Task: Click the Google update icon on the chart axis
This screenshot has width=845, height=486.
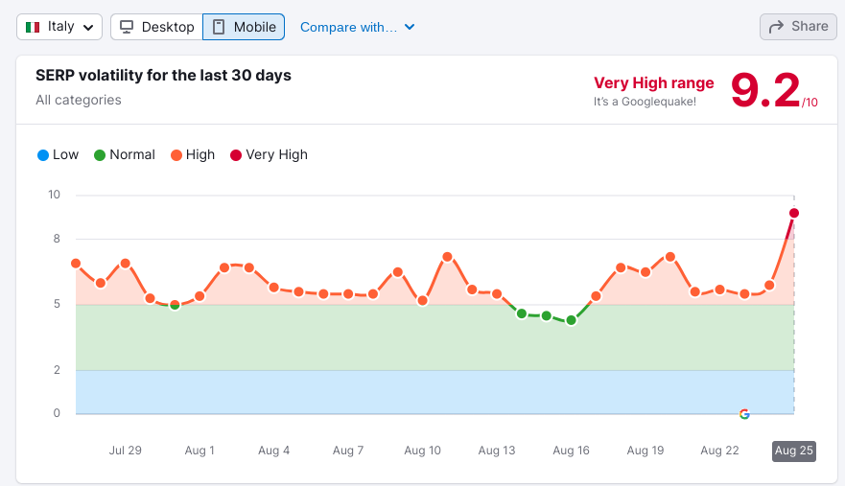Action: point(744,414)
